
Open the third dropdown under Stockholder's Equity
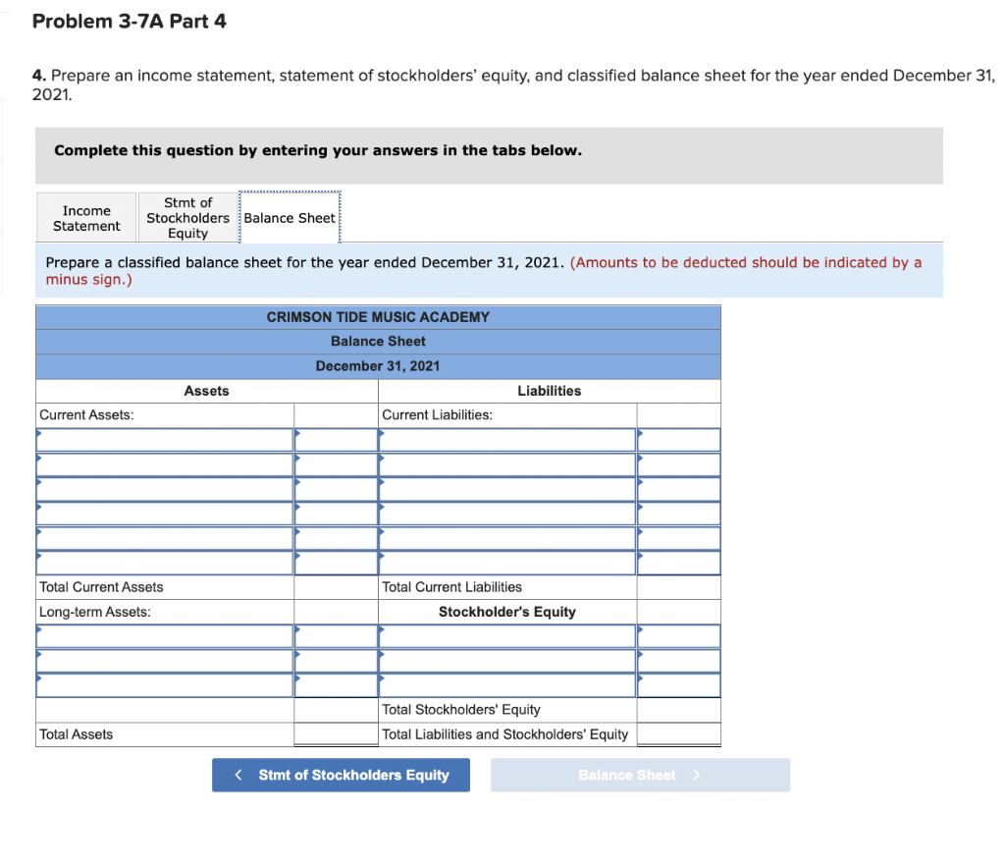(505, 684)
